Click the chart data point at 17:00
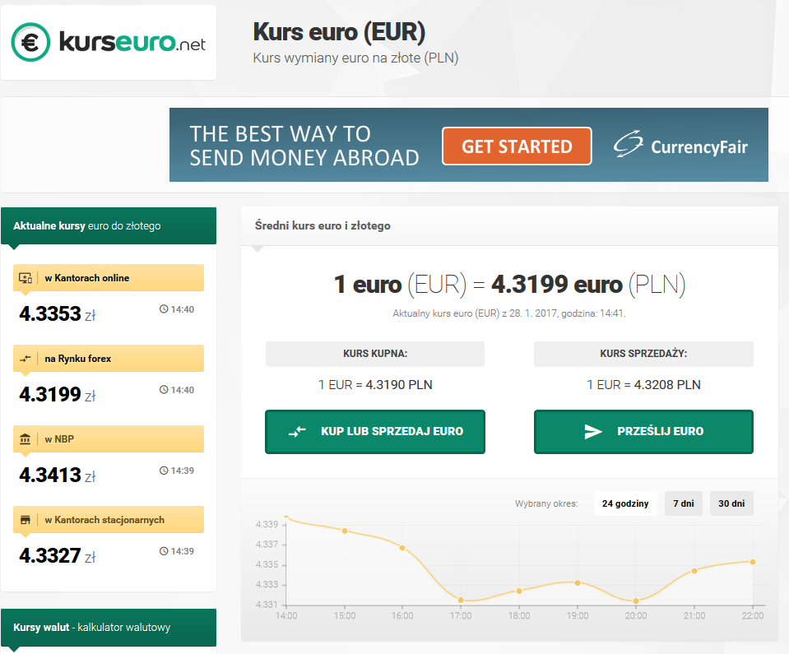The image size is (789, 654). point(461,600)
